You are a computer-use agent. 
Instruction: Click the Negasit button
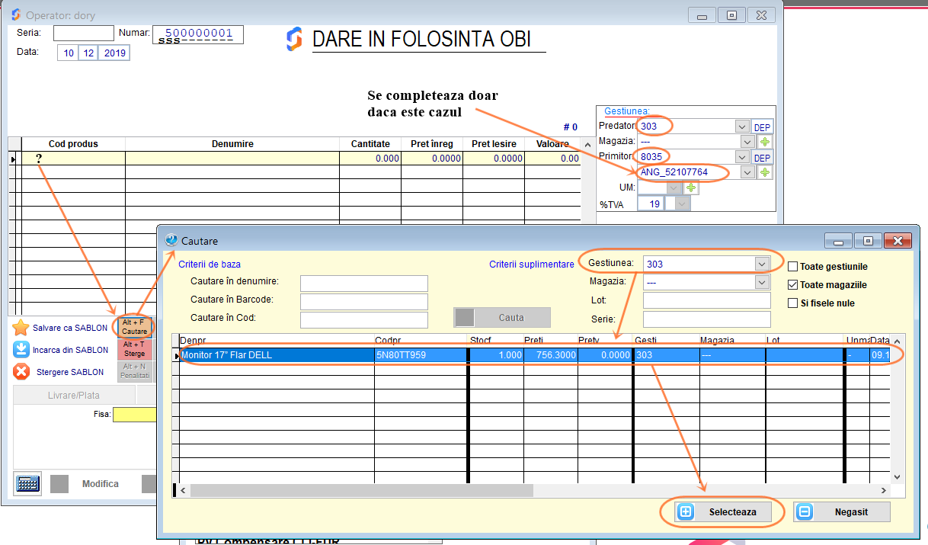coord(841,511)
